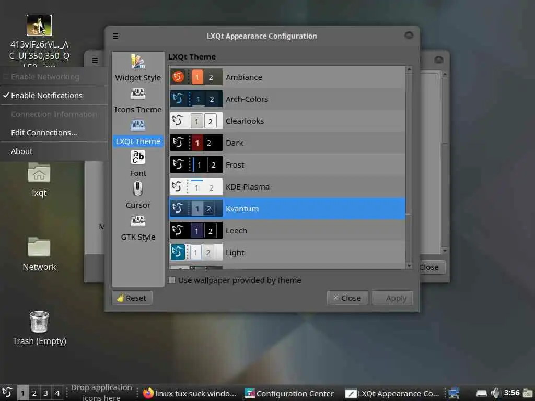The image size is (535, 401).
Task: Open the volume control tray icon
Action: point(495,393)
